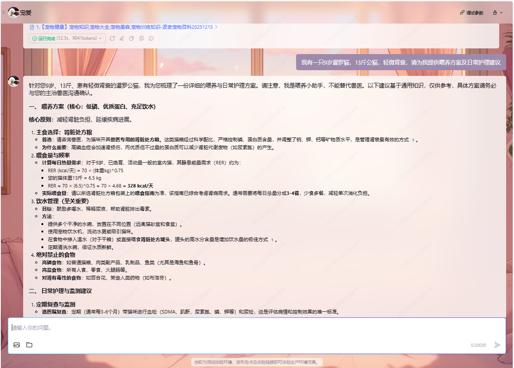The width and height of the screenshot is (514, 368).
Task: Click the list item 绝对禁止的食物
Action: pyautogui.click(x=55, y=255)
